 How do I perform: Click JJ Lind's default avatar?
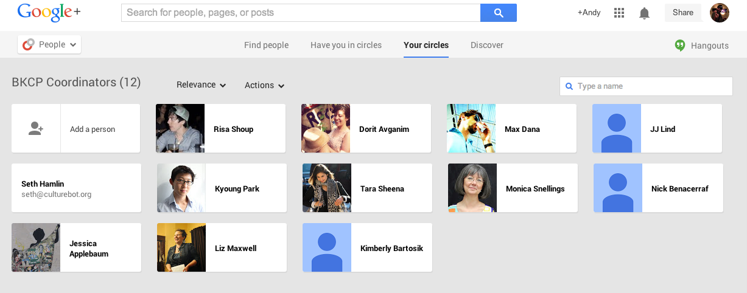click(x=617, y=129)
